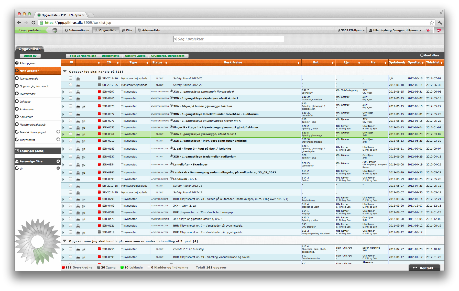Image resolution: width=459 pixels, height=291 pixels.
Task: Click the Søg i projektet search field
Action: coord(228,39)
